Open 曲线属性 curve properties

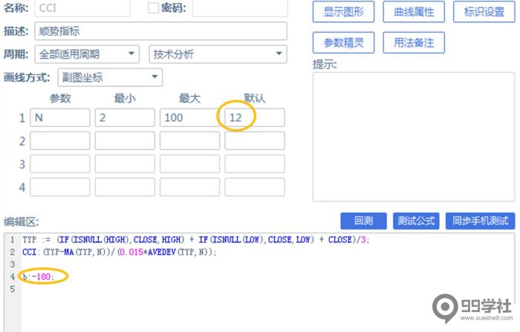coord(414,12)
